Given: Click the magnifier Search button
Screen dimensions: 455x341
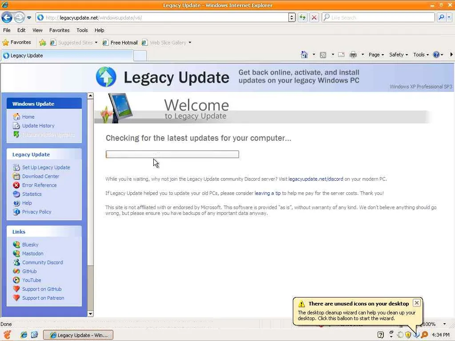Looking at the screenshot, I should pos(441,18).
